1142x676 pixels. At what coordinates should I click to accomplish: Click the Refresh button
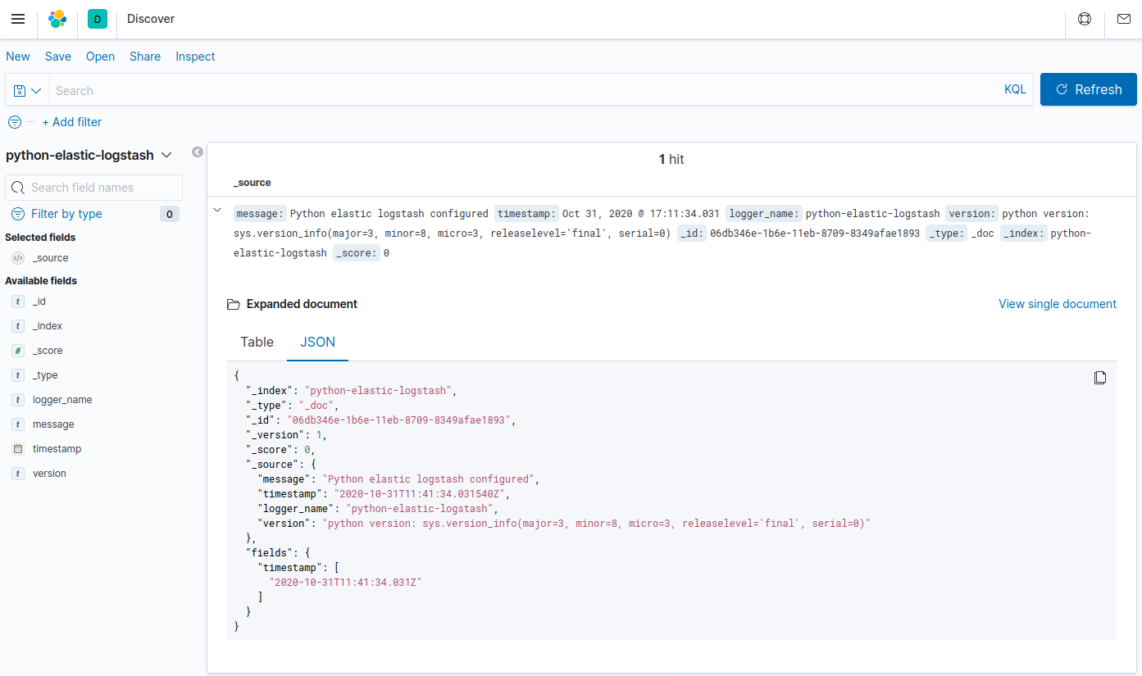click(x=1089, y=89)
